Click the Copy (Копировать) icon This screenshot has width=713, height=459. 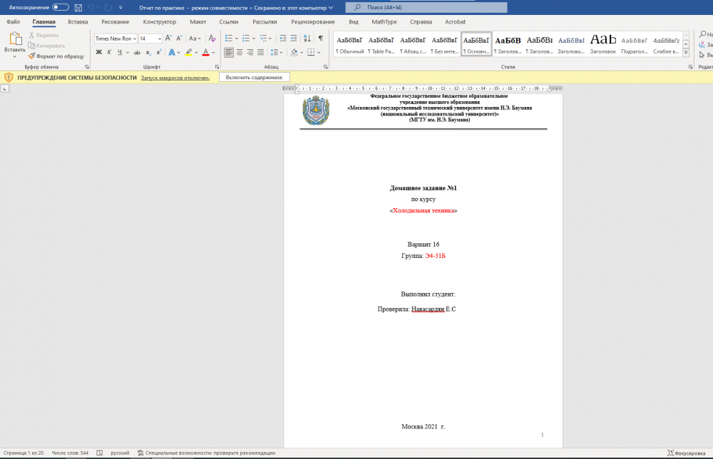(31, 46)
